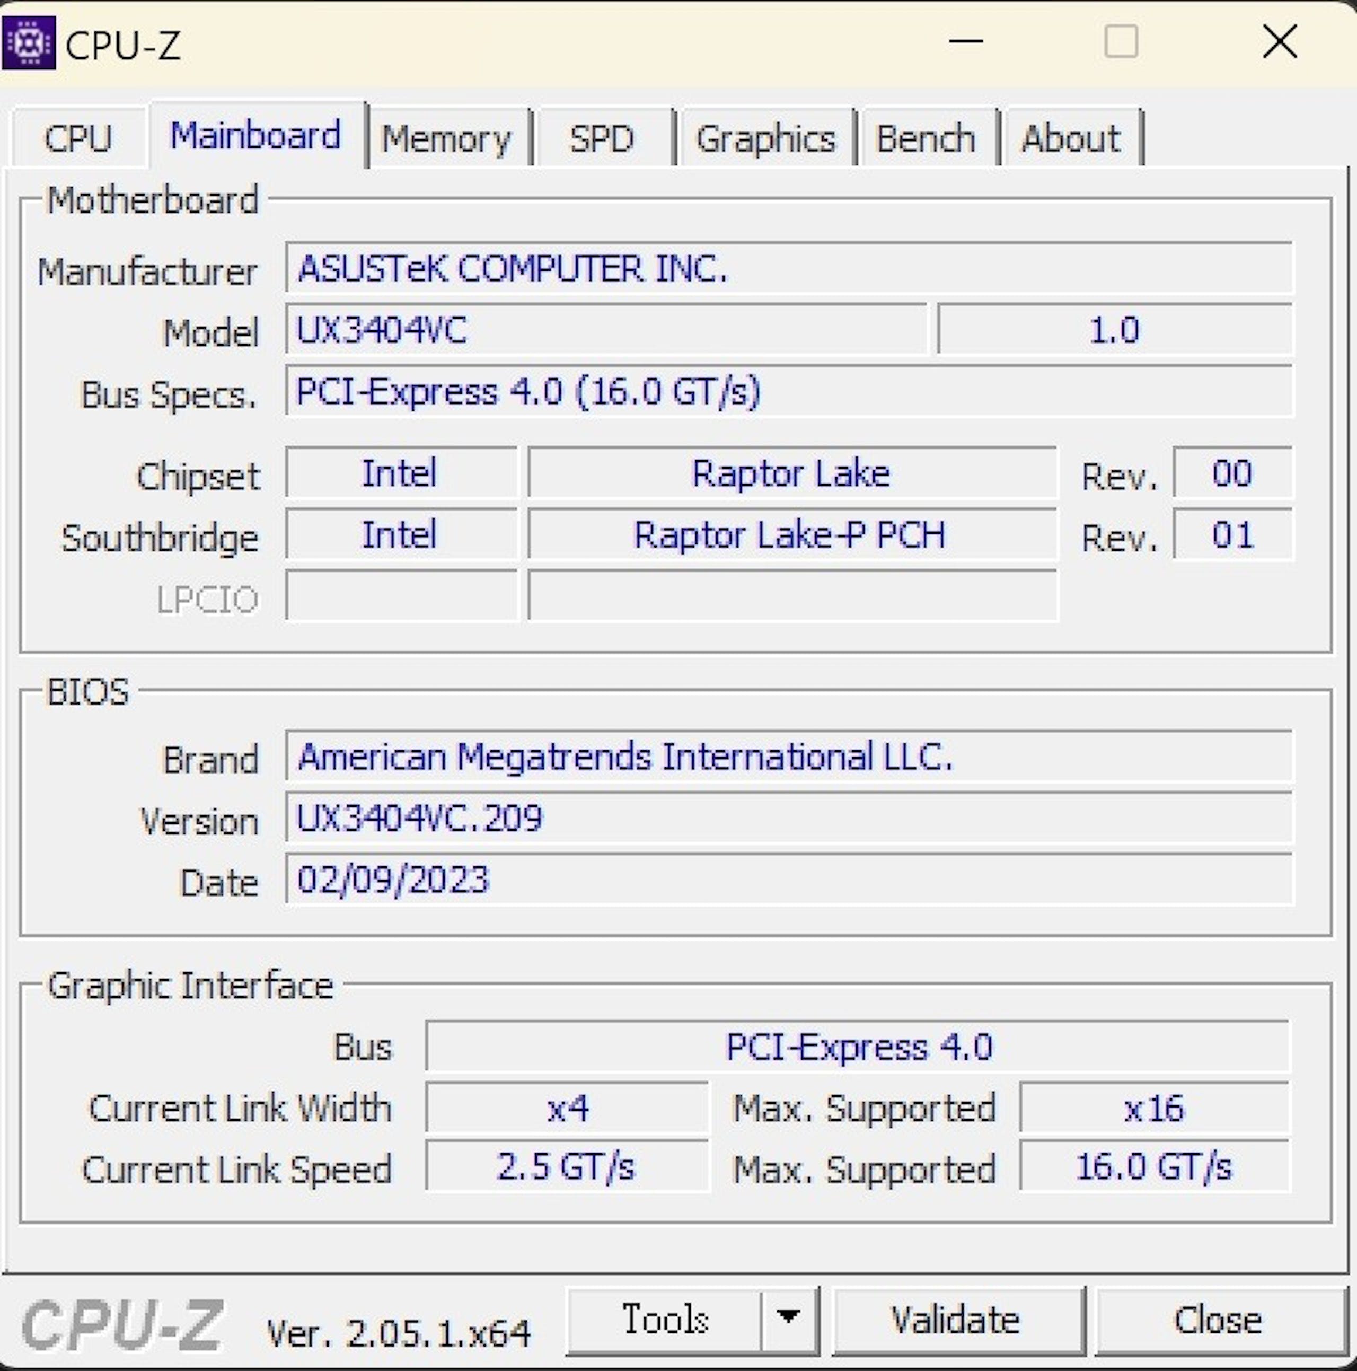Click the Graphic Interface Bus PCI-Express 4.0 field
The image size is (1357, 1371).
[x=858, y=1046]
